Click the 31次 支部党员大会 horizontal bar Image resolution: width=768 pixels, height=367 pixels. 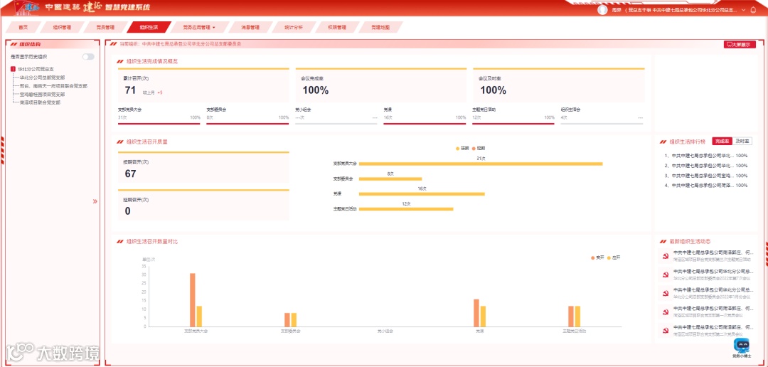tap(481, 164)
